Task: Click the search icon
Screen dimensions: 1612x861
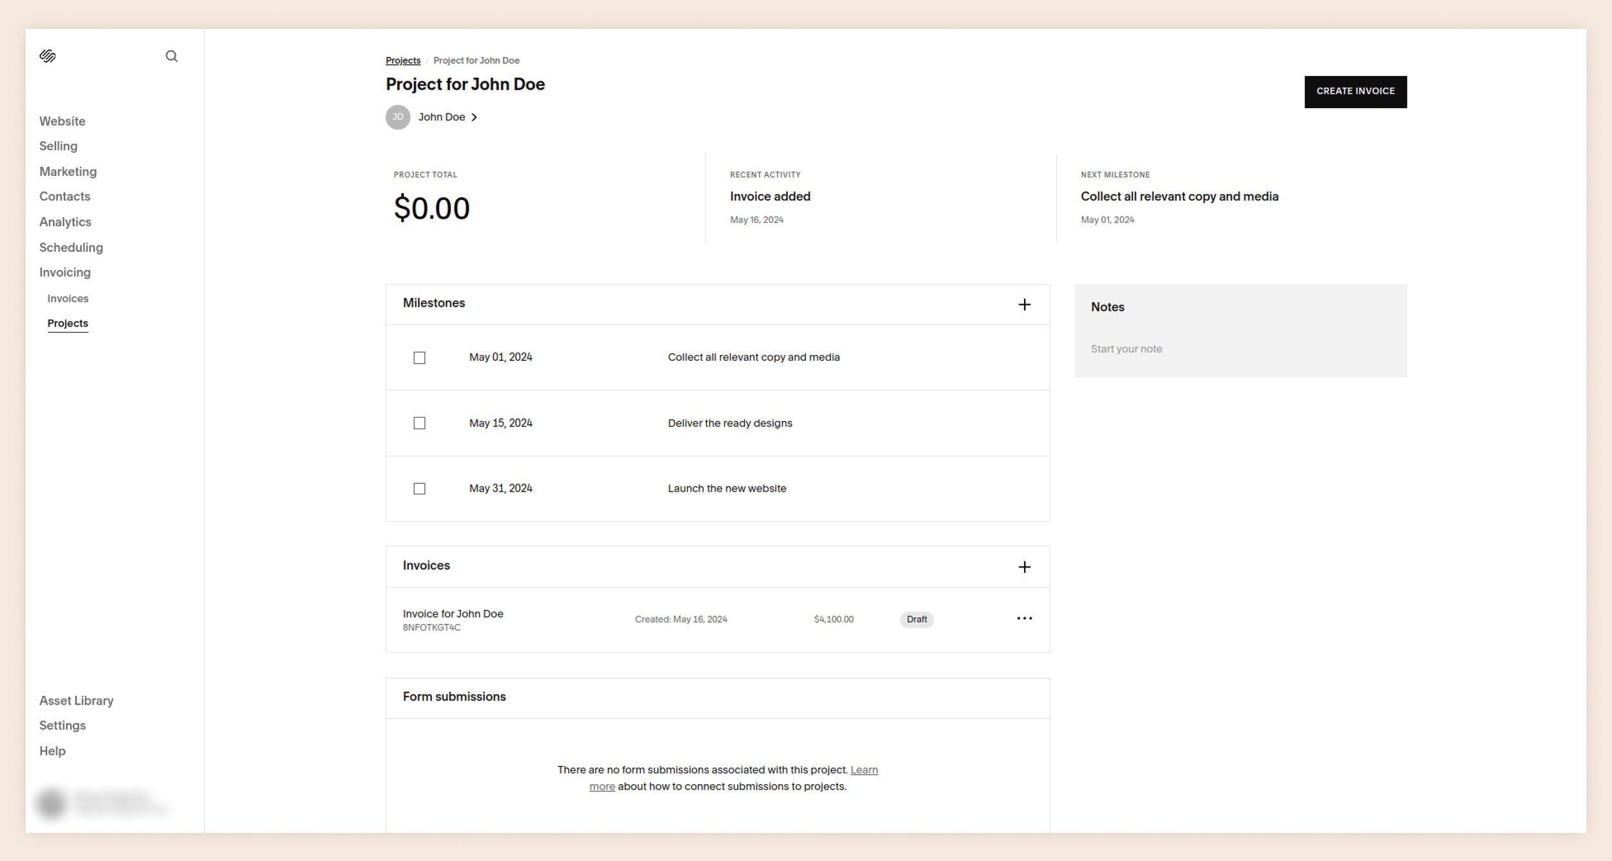Action: 170,55
